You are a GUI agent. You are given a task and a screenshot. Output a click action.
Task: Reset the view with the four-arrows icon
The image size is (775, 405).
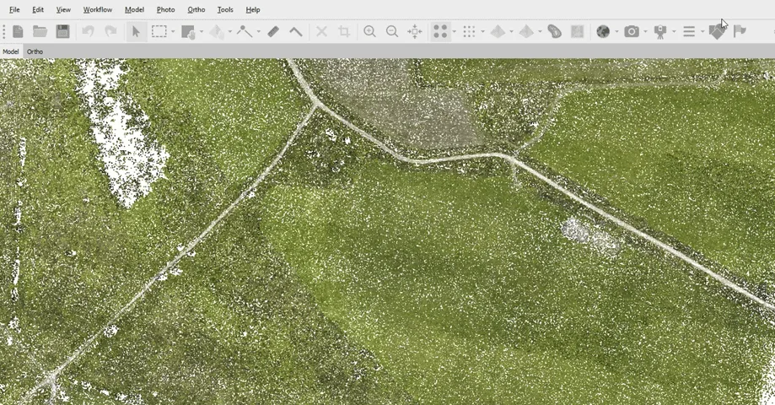coord(415,32)
